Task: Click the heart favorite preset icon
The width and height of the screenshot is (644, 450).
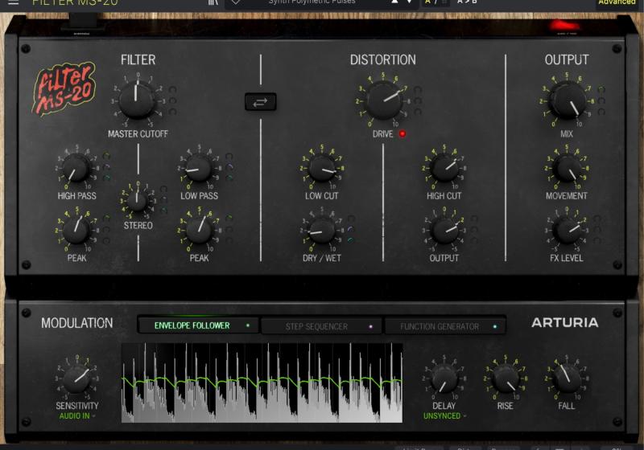Action: tap(236, 2)
